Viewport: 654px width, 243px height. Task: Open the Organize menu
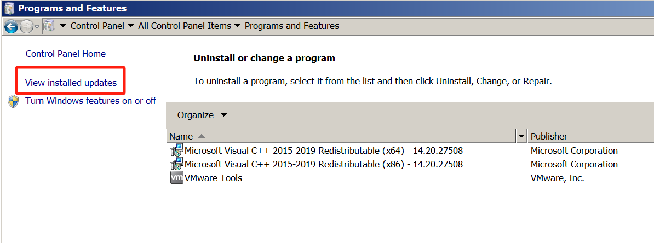click(202, 115)
